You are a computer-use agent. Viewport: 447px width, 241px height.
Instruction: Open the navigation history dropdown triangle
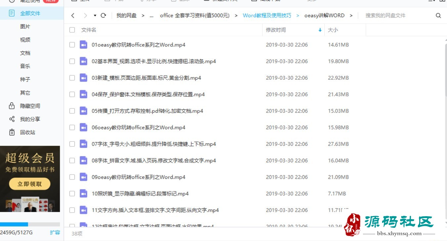pos(95,16)
